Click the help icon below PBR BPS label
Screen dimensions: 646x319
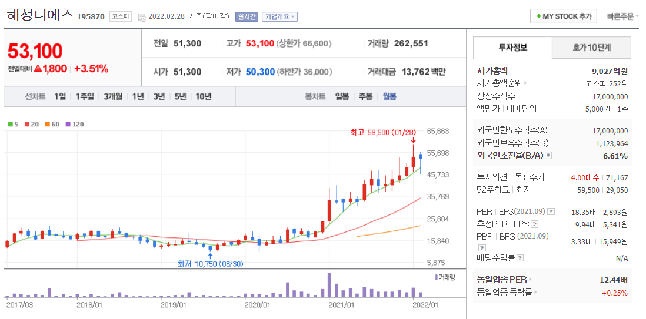[x=482, y=248]
